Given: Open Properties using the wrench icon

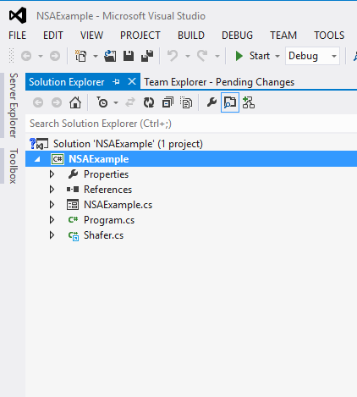Looking at the screenshot, I should [x=211, y=102].
